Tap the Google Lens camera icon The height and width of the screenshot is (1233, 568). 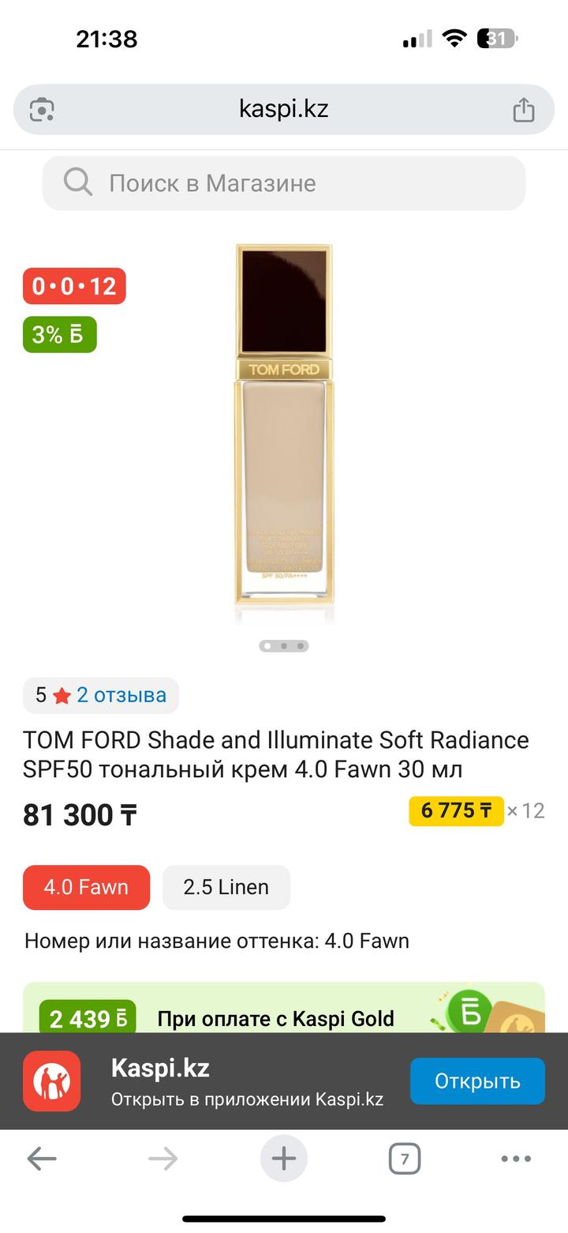click(42, 109)
